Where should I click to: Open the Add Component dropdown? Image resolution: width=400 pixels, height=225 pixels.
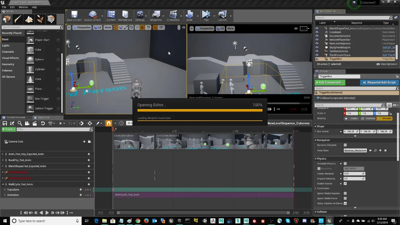[x=330, y=82]
